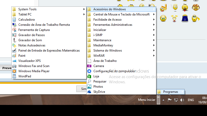Open Notas Autoadesivas sticky notes icon
Screen dimensions: 207x116
(14, 45)
